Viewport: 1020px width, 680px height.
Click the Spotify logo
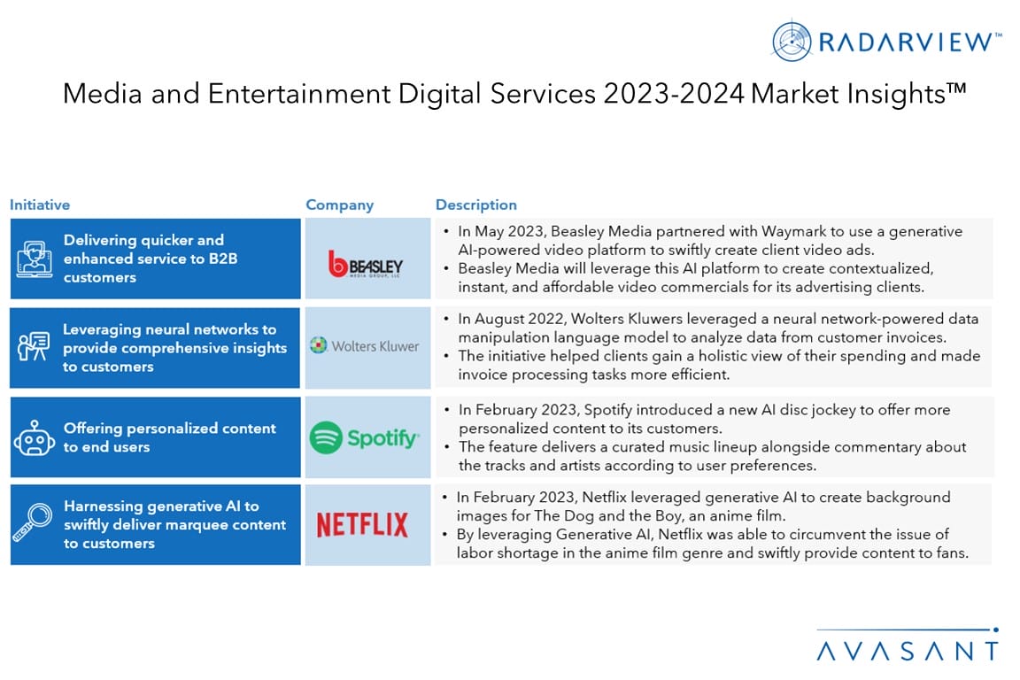(x=365, y=437)
